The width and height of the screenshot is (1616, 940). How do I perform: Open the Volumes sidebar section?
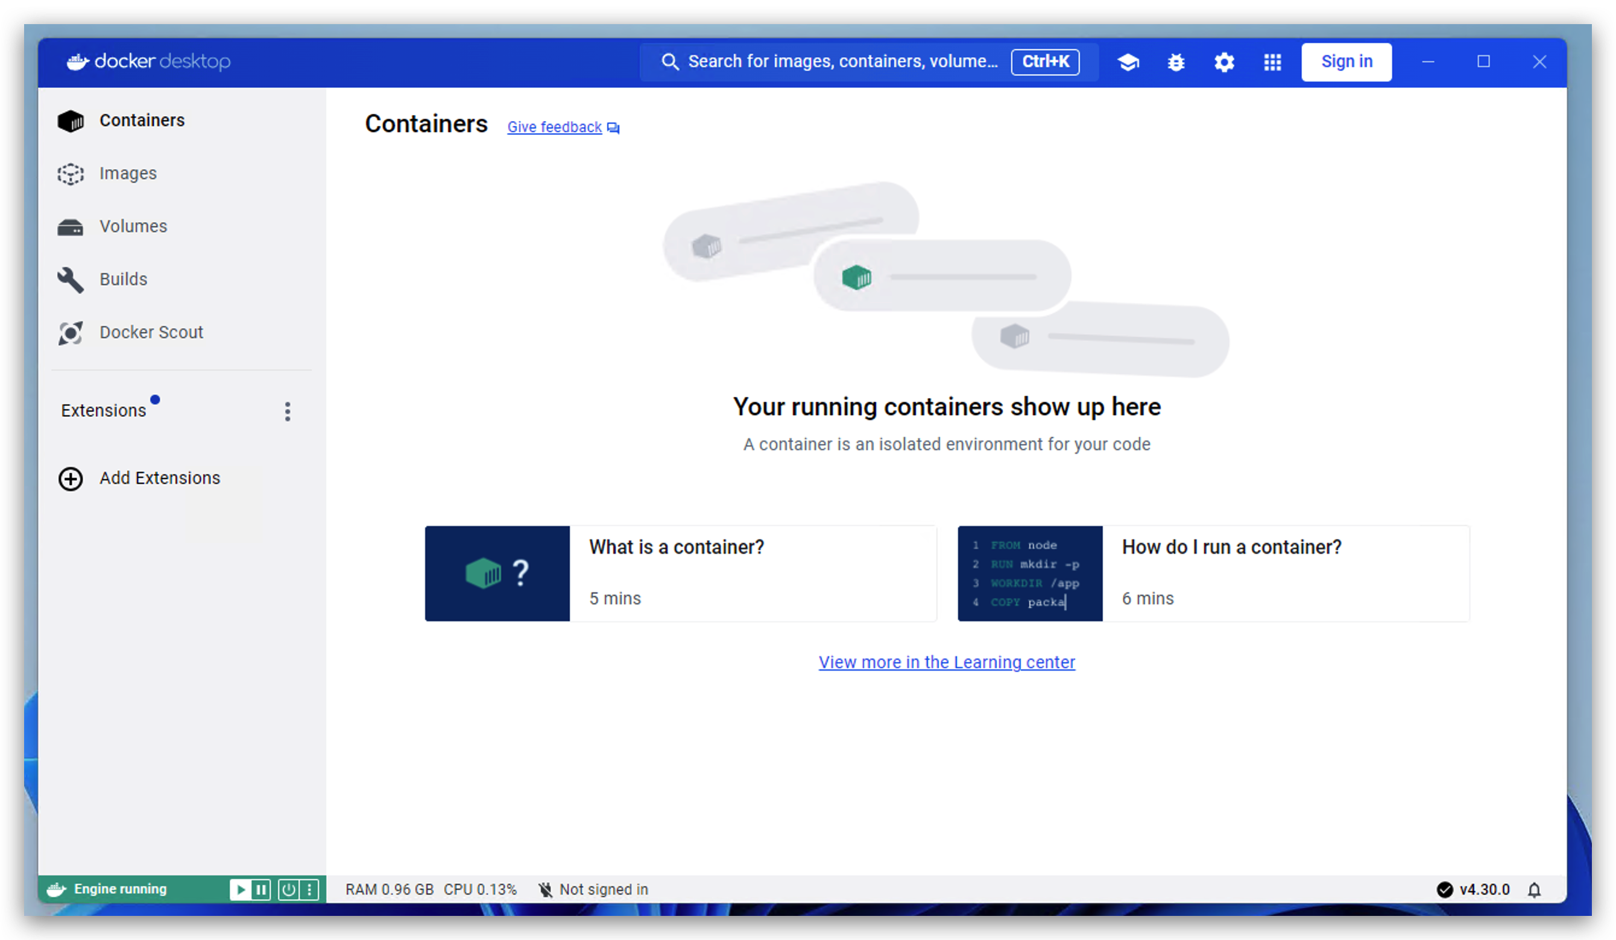click(181, 227)
